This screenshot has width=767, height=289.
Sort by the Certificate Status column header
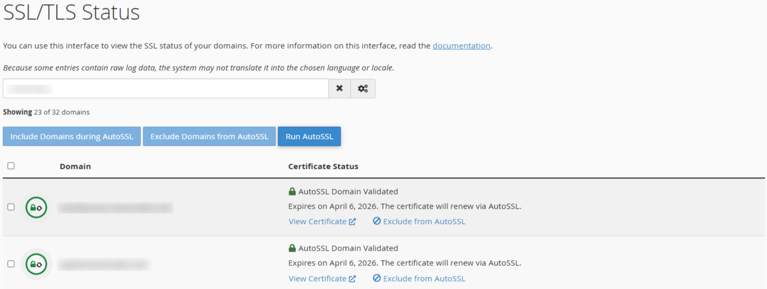(323, 166)
